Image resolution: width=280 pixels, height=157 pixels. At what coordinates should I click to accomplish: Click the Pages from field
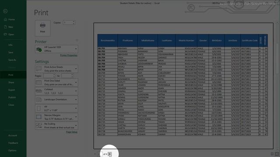point(48,76)
